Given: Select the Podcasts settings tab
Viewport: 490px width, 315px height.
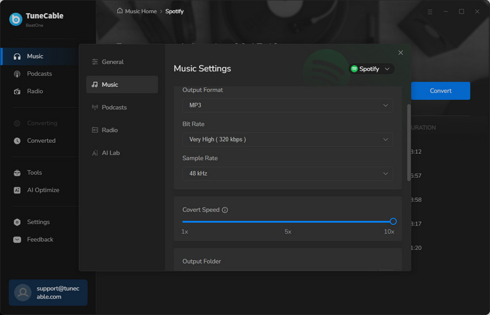Looking at the screenshot, I should 122,107.
